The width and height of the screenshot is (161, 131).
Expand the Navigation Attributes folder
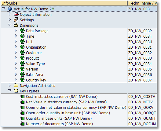(x=10, y=85)
